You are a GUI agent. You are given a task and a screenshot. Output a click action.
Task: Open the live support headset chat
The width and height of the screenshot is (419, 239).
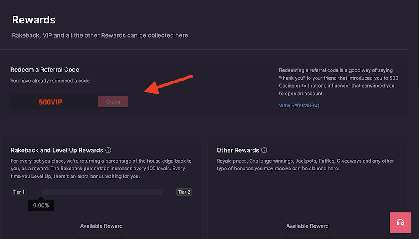[400, 222]
